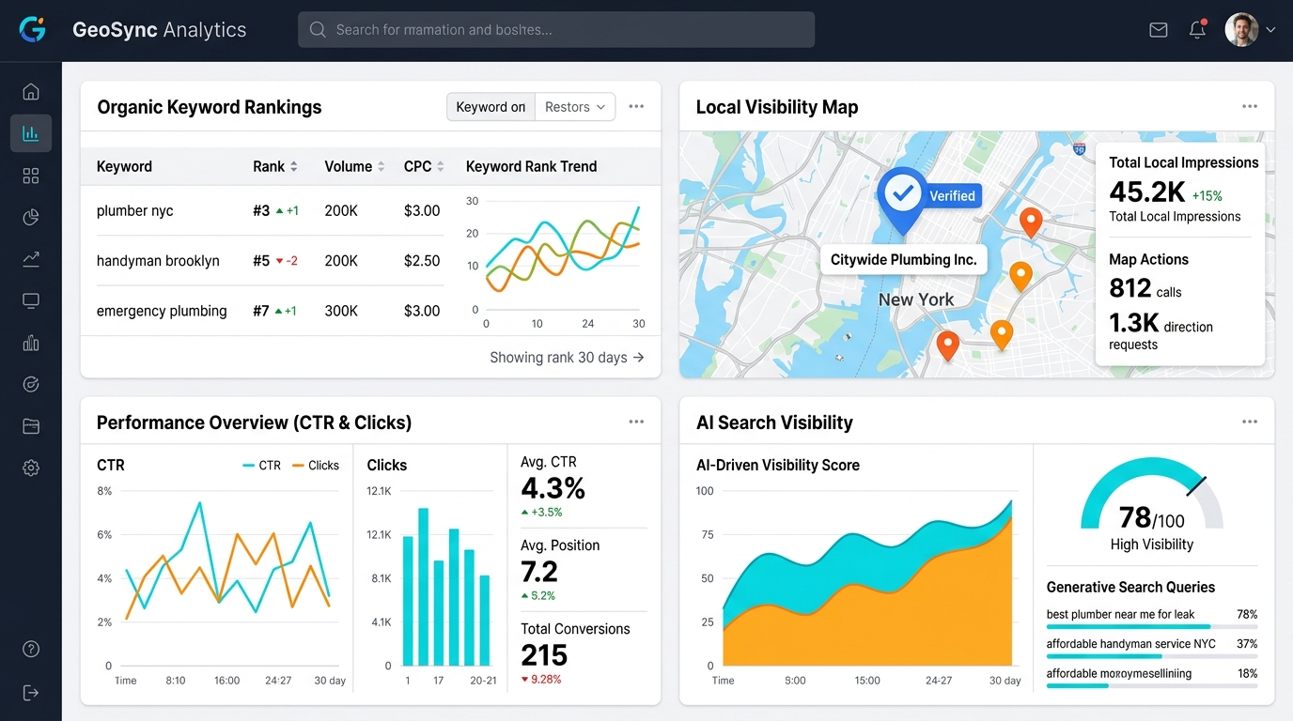
Task: Click the 300K volume value
Action: click(x=341, y=311)
